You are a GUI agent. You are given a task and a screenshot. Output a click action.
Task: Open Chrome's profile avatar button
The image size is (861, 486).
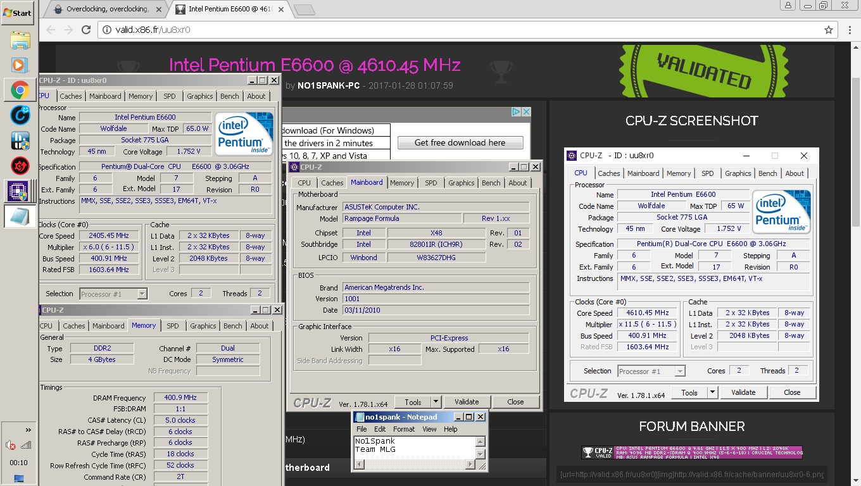point(788,5)
